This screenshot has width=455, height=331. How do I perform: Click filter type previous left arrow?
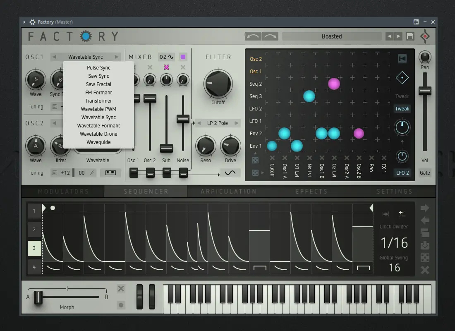click(199, 123)
